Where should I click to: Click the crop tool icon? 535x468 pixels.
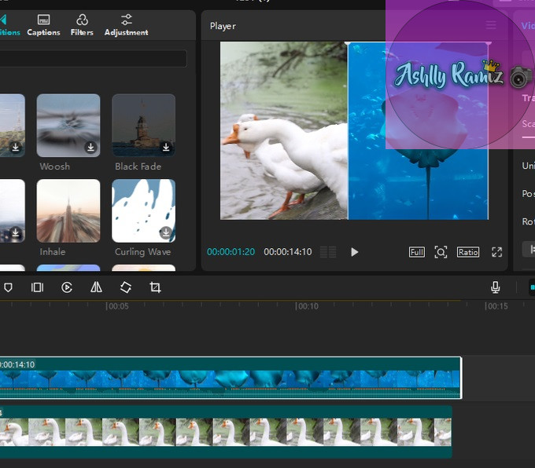tap(155, 287)
